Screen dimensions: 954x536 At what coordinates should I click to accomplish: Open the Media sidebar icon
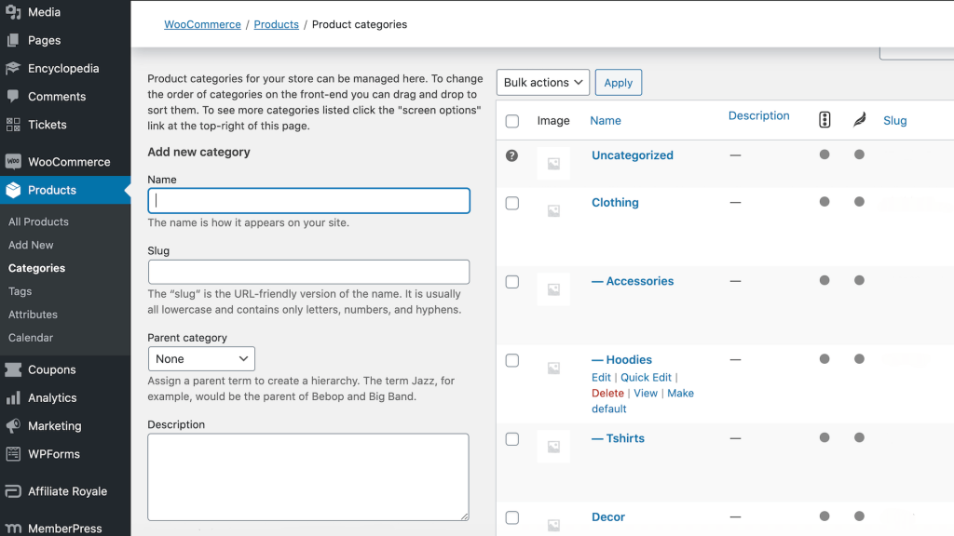coord(13,12)
